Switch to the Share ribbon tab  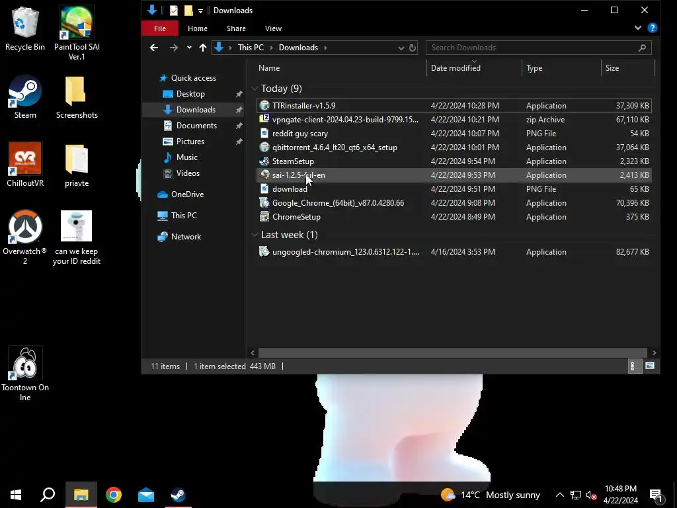click(236, 28)
